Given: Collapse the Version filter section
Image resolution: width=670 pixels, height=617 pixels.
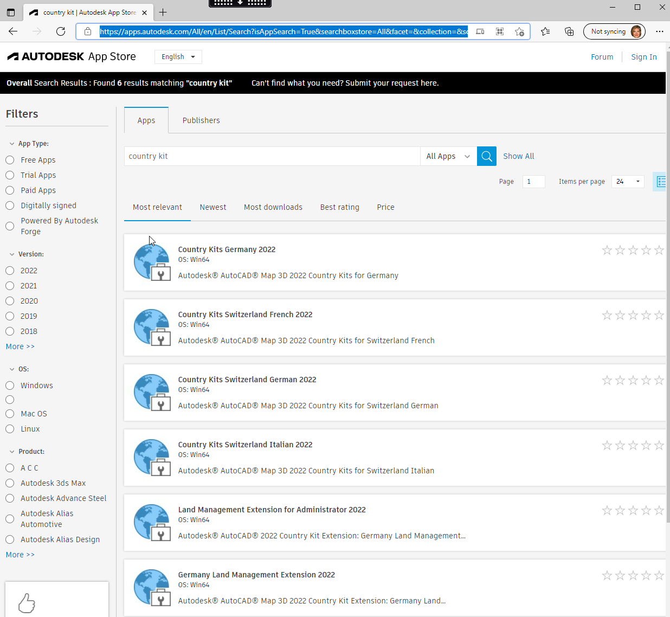Looking at the screenshot, I should point(12,254).
